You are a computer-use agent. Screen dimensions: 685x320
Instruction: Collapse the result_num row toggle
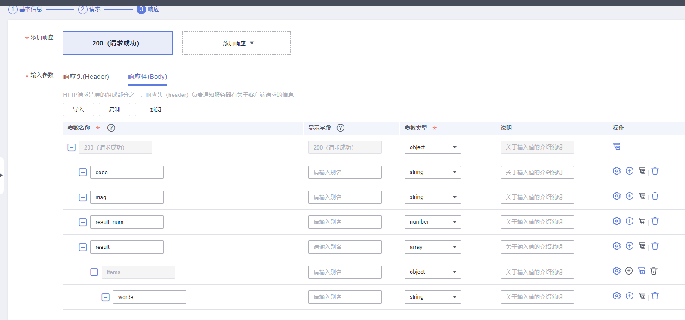[83, 222]
